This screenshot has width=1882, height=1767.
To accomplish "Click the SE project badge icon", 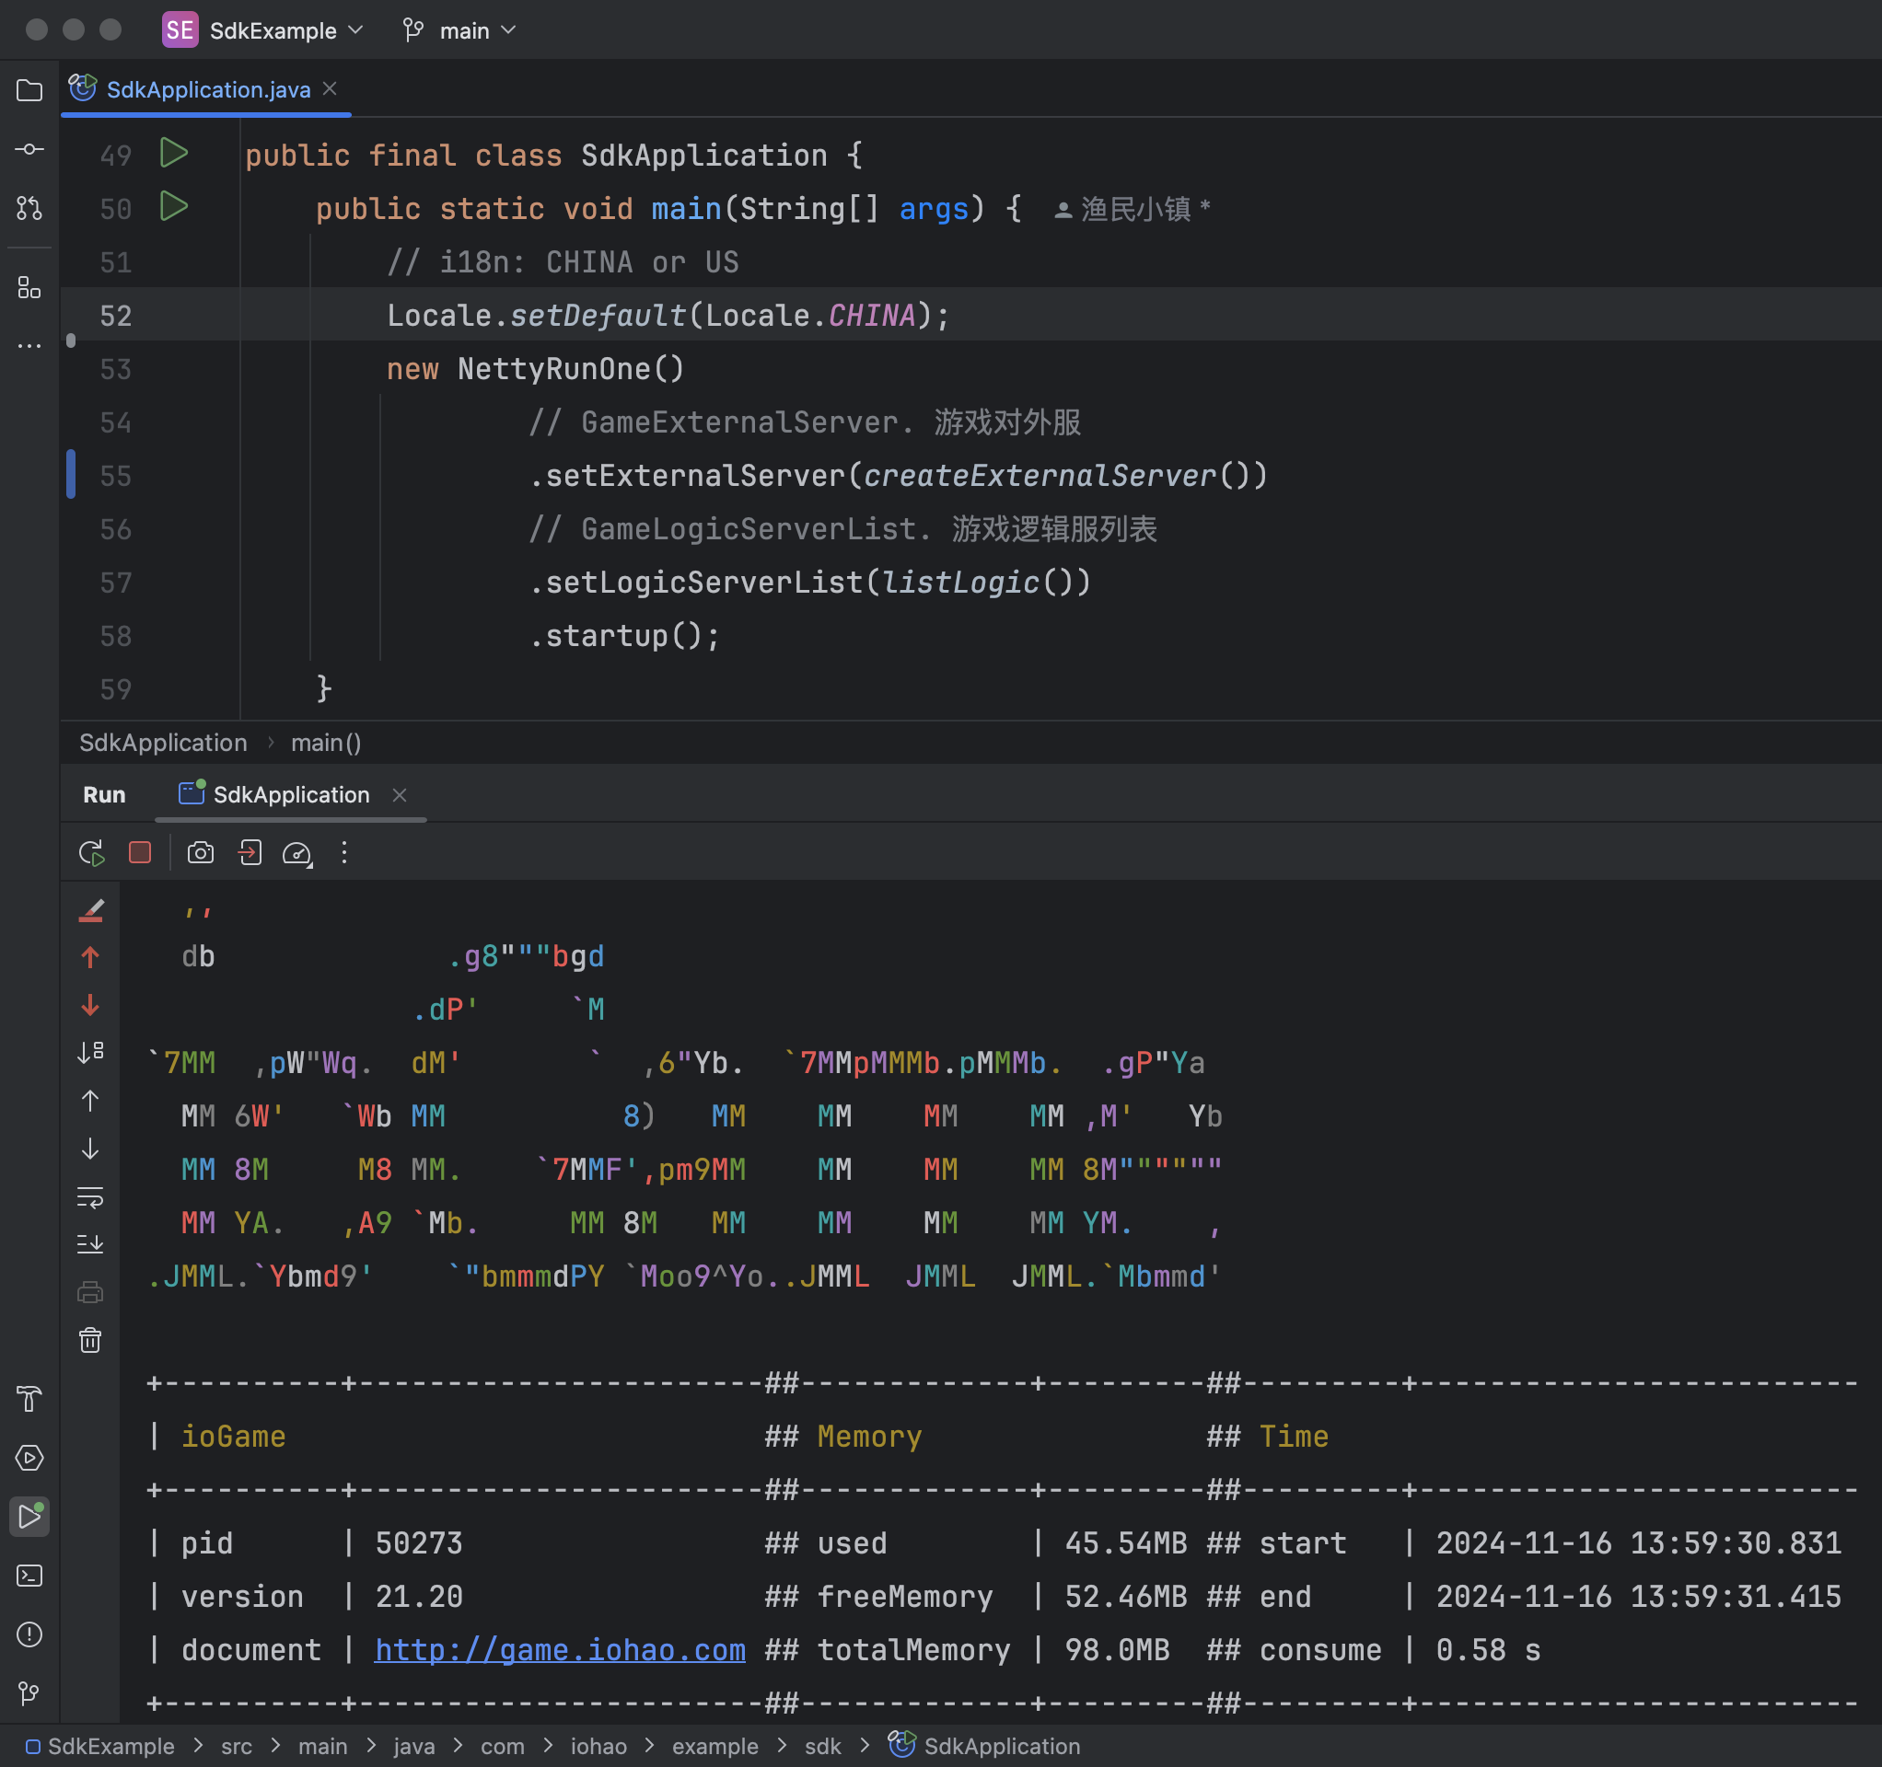I will 180,30.
